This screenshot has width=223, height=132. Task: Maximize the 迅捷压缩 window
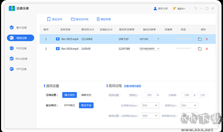pyautogui.click(x=207, y=8)
